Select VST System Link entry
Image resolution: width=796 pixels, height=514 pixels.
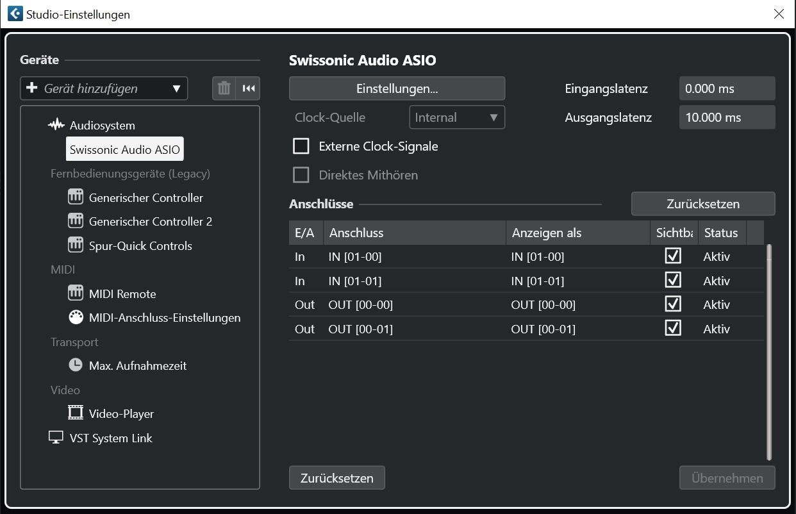tap(111, 438)
